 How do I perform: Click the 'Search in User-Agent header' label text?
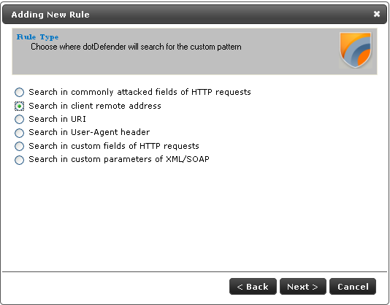89,132
